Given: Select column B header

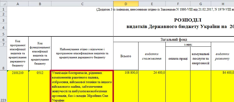Looking at the screenshot, I should tap(40, 4).
